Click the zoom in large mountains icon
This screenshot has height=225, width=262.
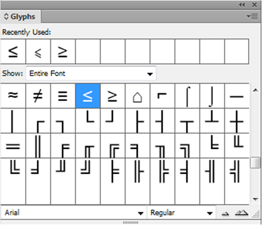point(242,213)
